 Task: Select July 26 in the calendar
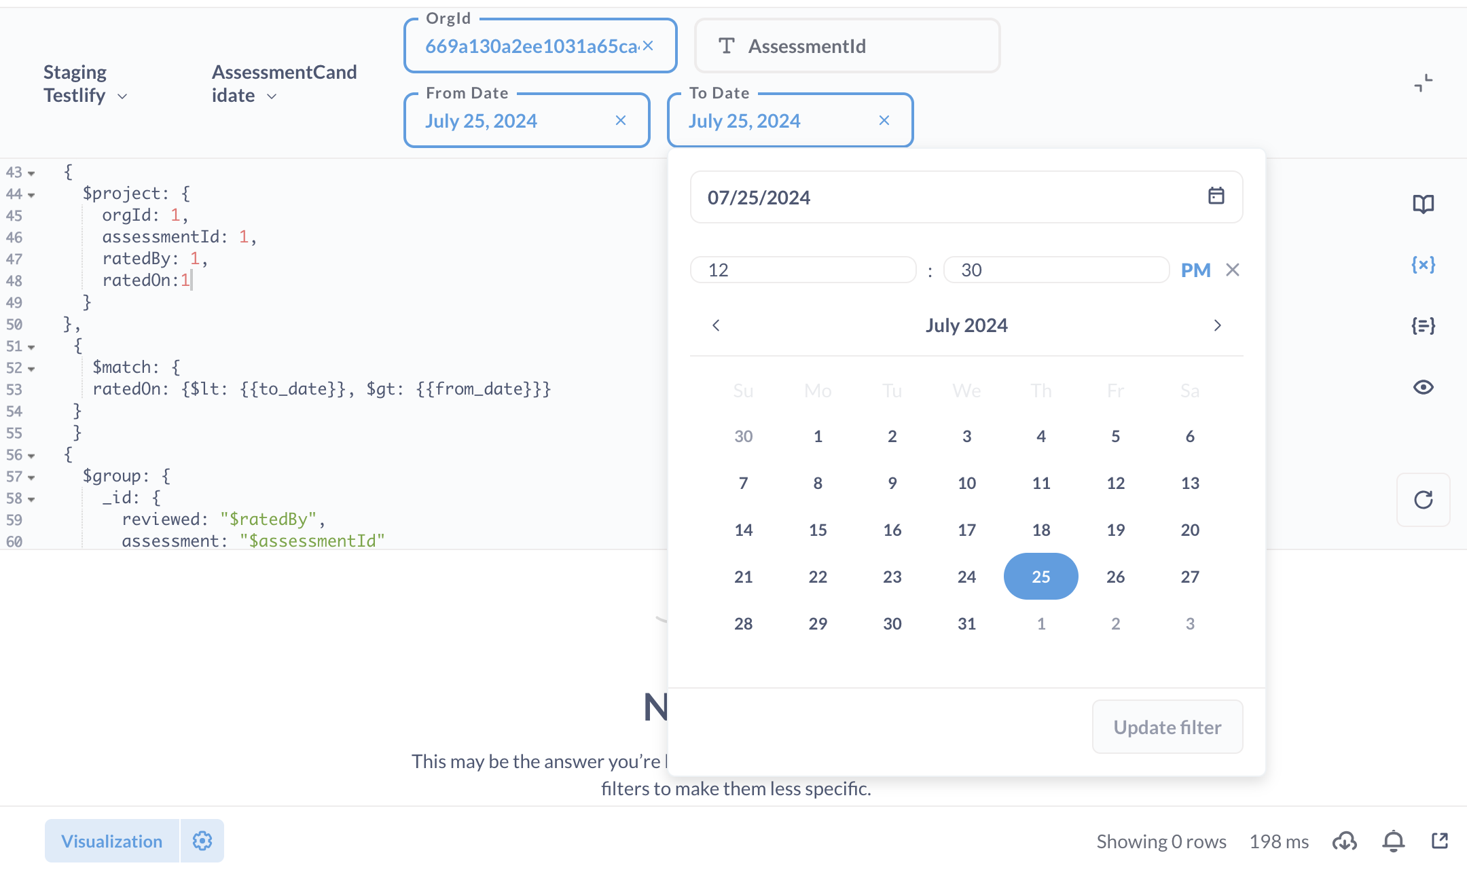(1115, 577)
